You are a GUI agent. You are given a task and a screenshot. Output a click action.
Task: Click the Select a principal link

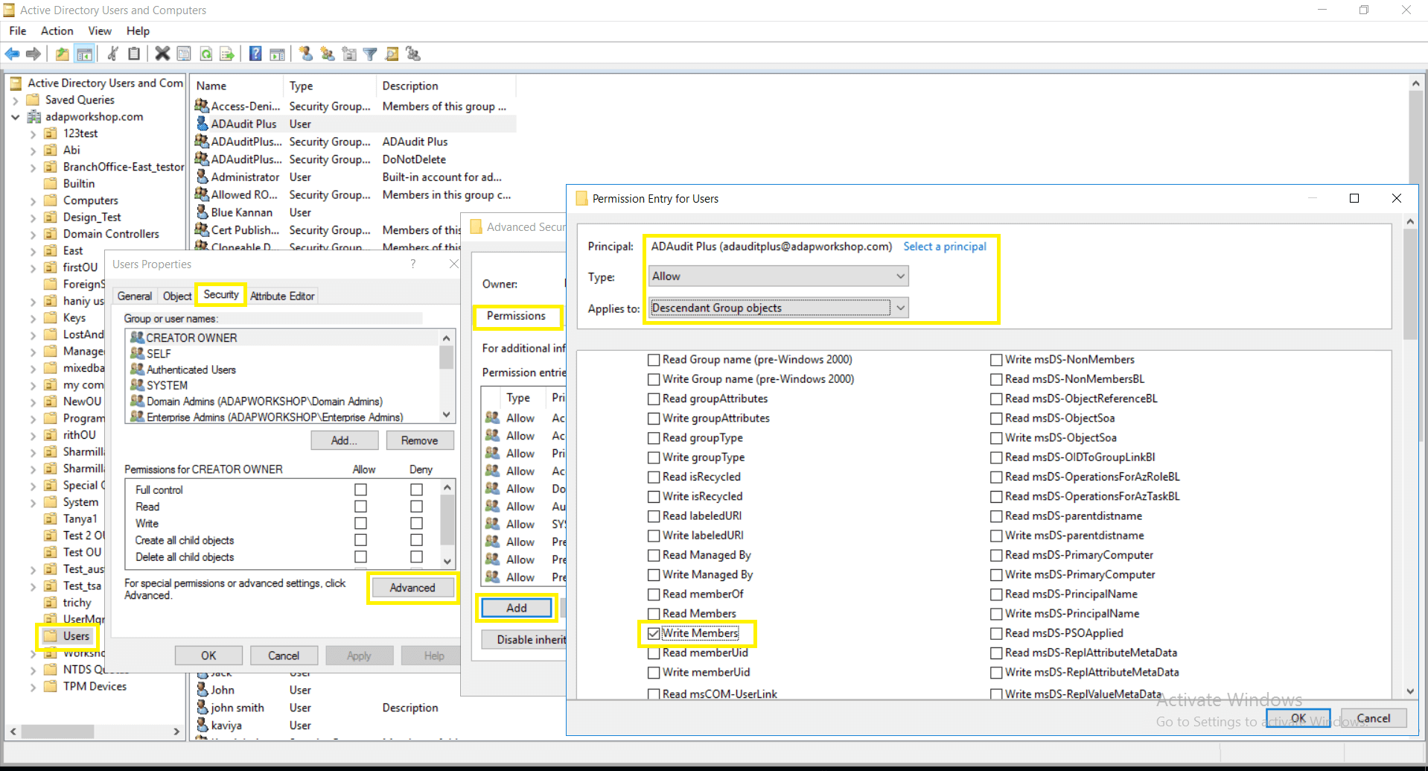[944, 246]
